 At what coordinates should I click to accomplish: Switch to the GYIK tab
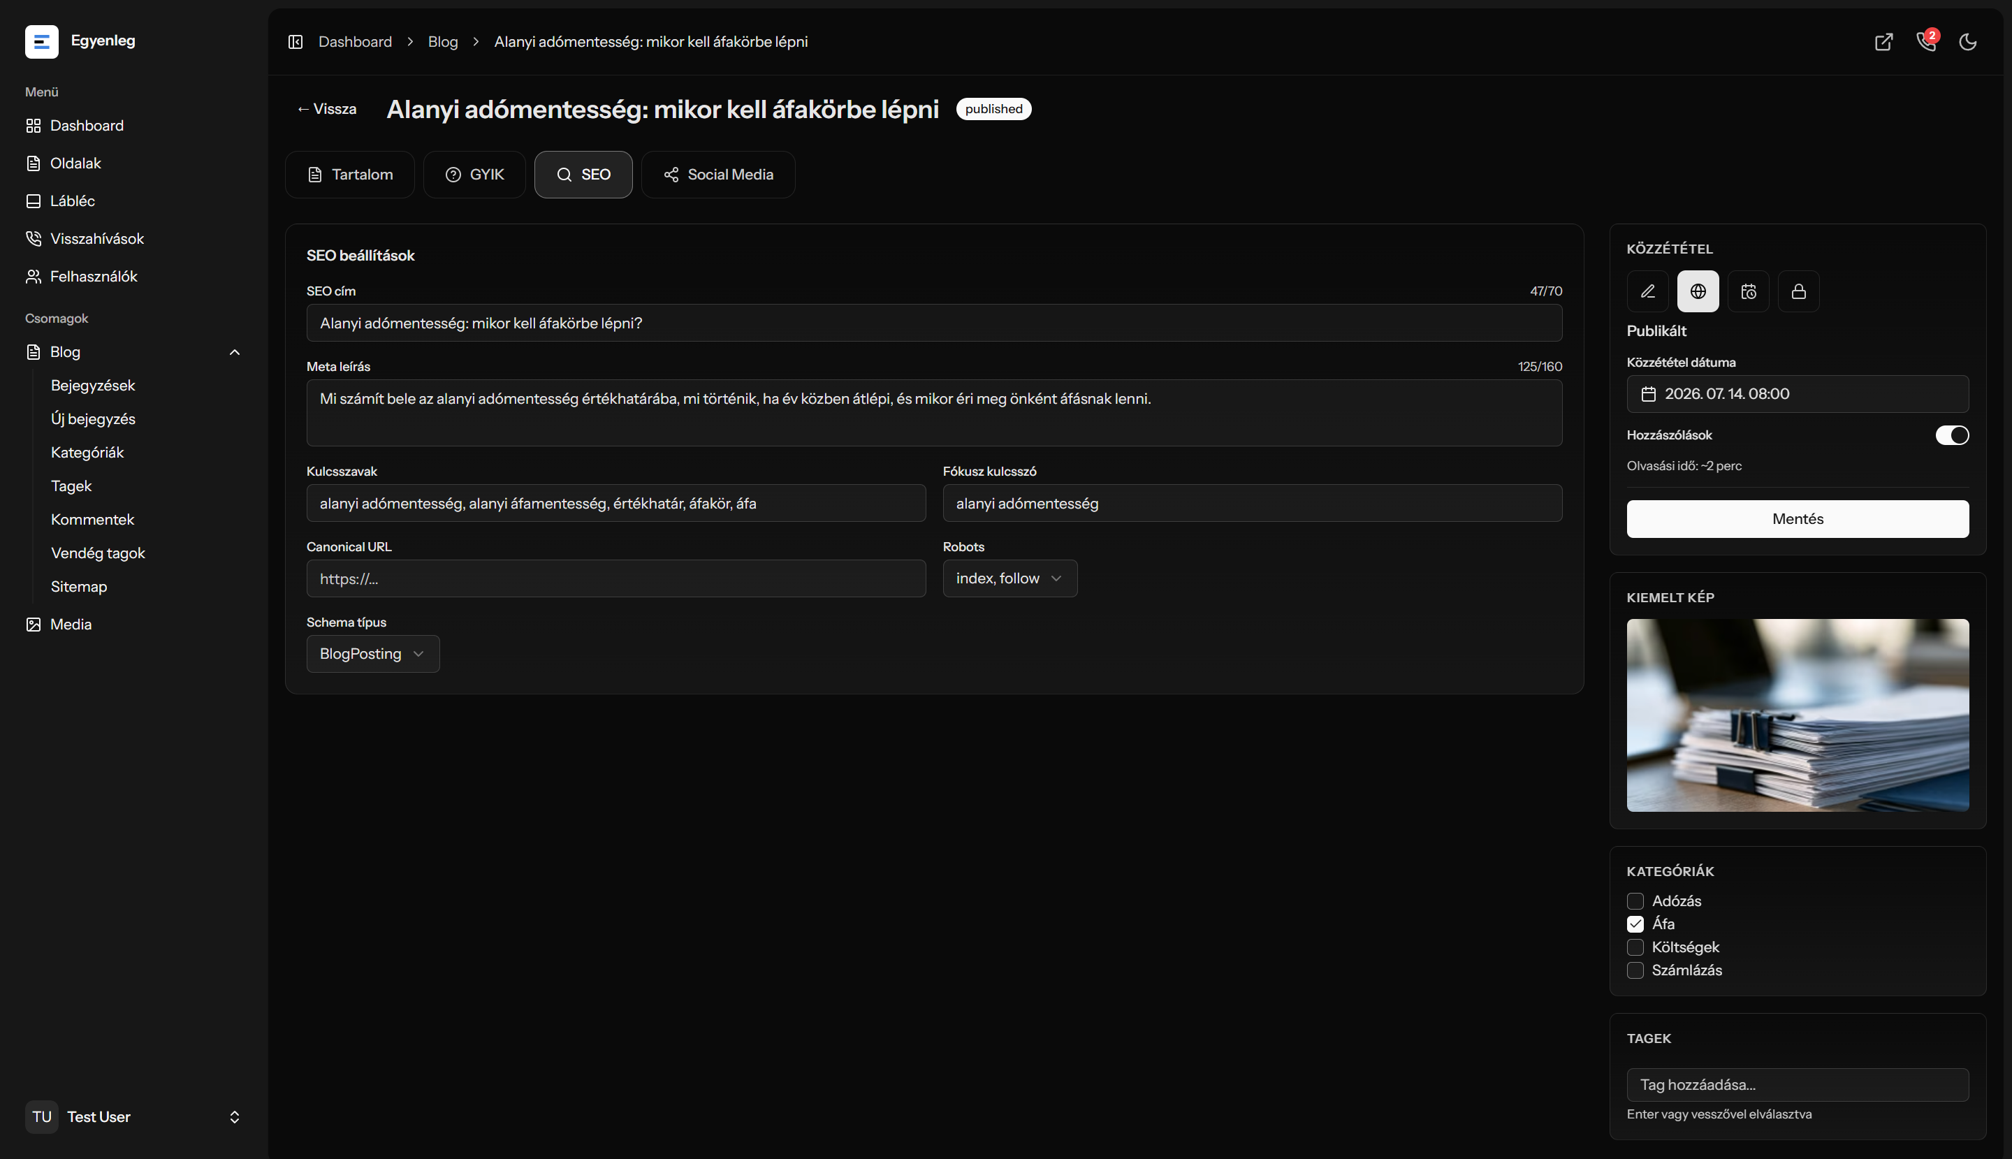(474, 175)
